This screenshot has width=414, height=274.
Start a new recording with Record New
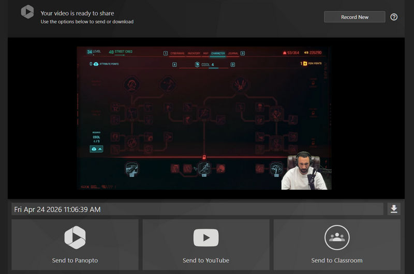[354, 17]
